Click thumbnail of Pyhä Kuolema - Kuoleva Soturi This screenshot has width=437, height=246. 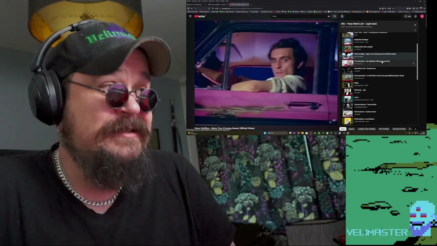pyautogui.click(x=348, y=113)
